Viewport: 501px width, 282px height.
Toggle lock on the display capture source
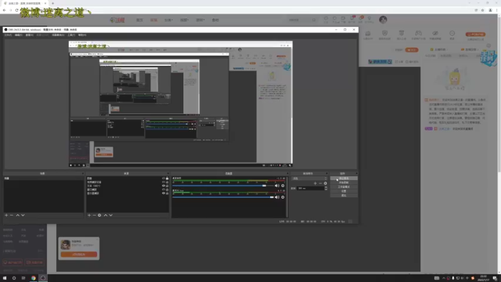click(x=167, y=194)
